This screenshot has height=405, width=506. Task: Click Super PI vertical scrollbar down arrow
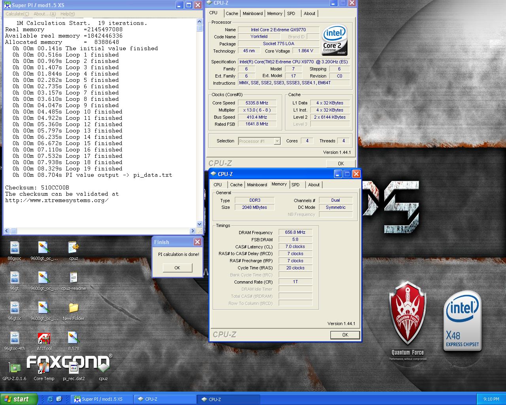click(200, 224)
